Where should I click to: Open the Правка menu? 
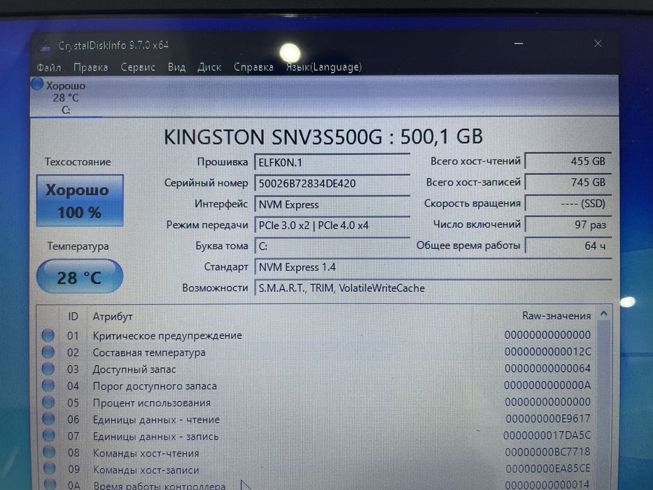click(90, 67)
